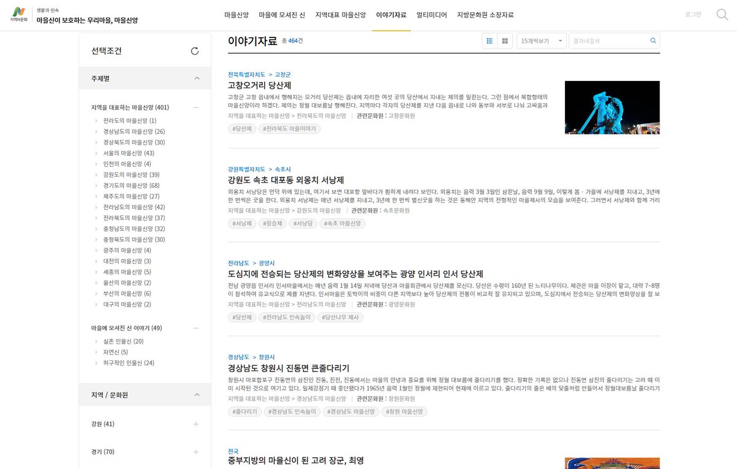Click the 속초시 breadcrumb link
This screenshot has width=737, height=469.
tap(283, 169)
